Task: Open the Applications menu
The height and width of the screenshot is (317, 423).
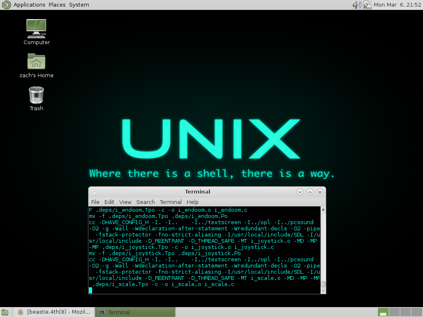Action: pyautogui.click(x=29, y=5)
